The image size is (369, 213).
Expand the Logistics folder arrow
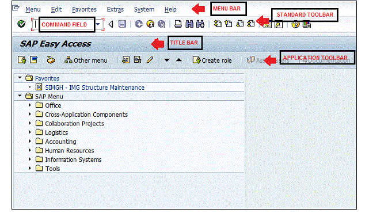coord(30,132)
